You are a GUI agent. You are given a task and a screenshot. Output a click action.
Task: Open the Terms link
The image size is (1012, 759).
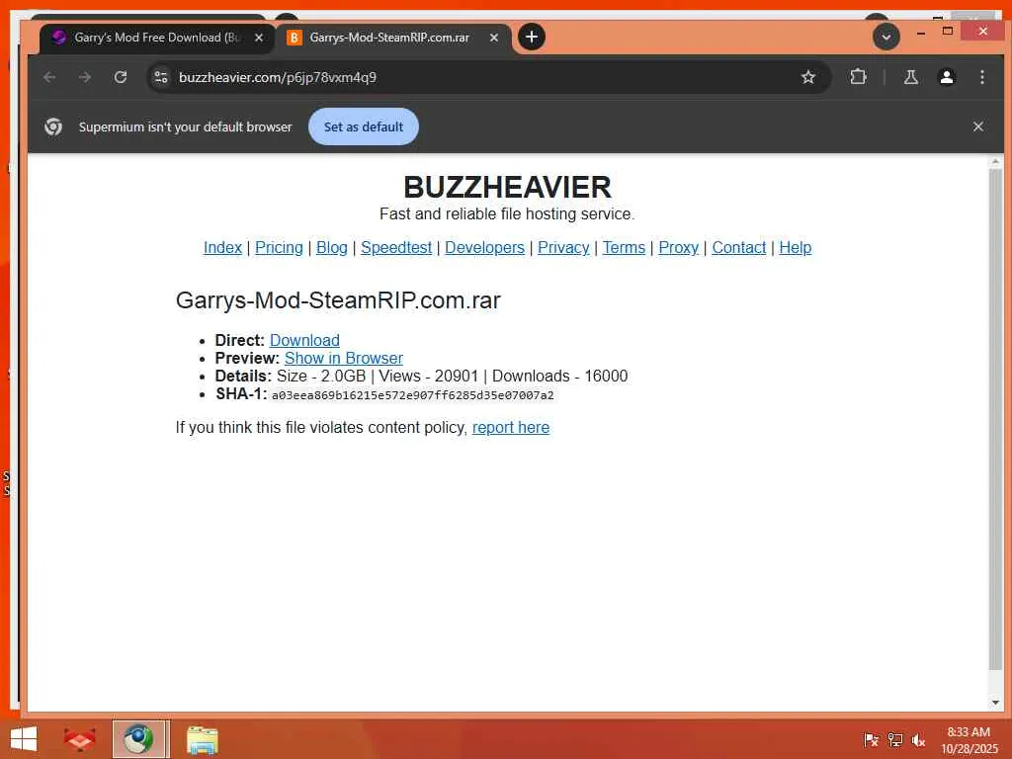625,248
